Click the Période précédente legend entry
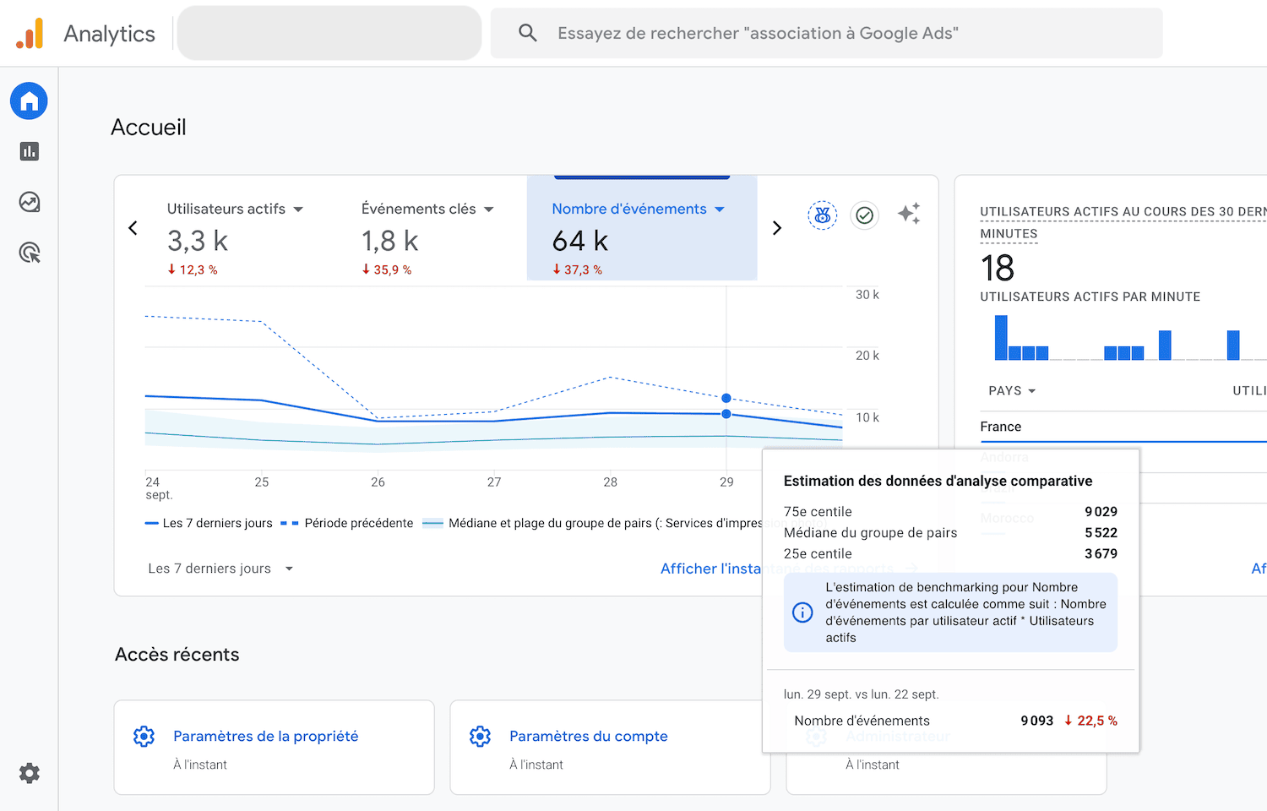Screen dimensions: 1267x811 (347, 523)
